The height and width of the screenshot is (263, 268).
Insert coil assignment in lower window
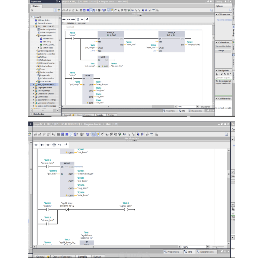pyautogui.click(x=48, y=145)
